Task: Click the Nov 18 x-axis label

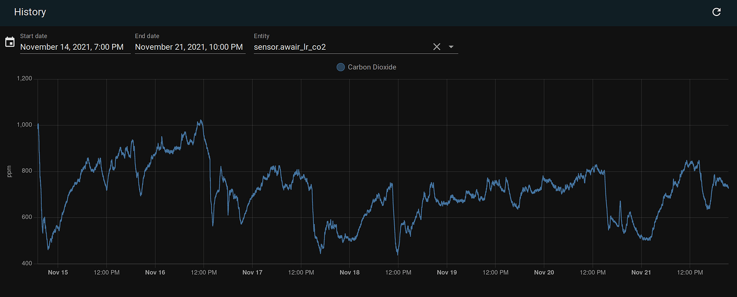Action: point(349,272)
